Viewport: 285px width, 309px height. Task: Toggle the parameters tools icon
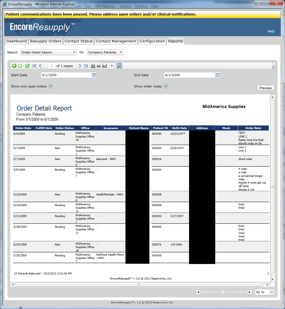coord(119,66)
